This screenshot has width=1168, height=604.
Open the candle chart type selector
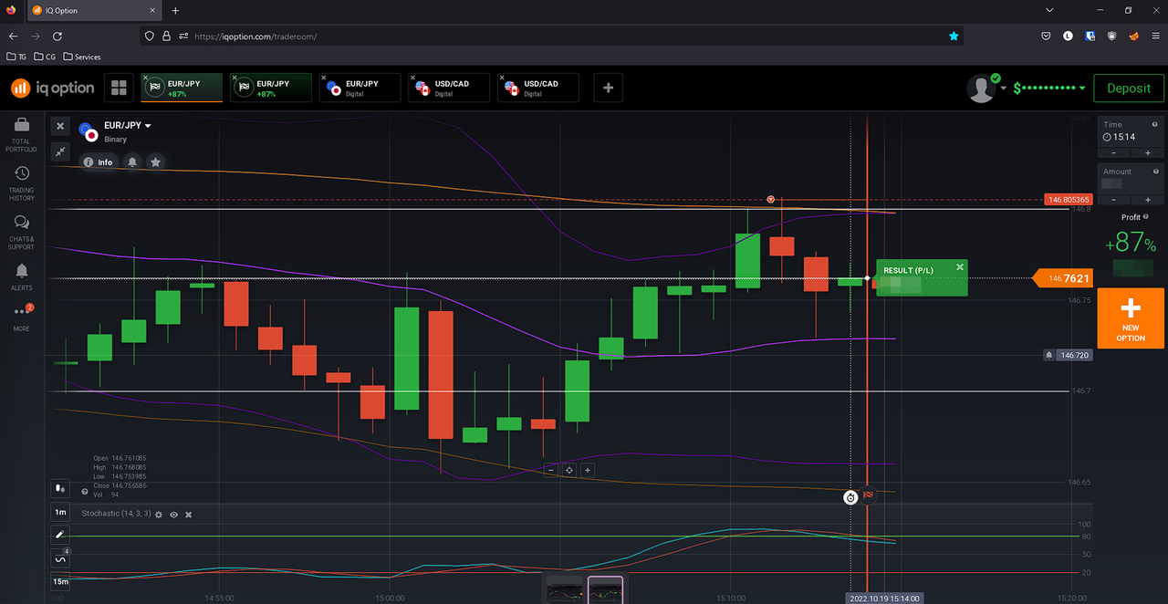pyautogui.click(x=60, y=488)
